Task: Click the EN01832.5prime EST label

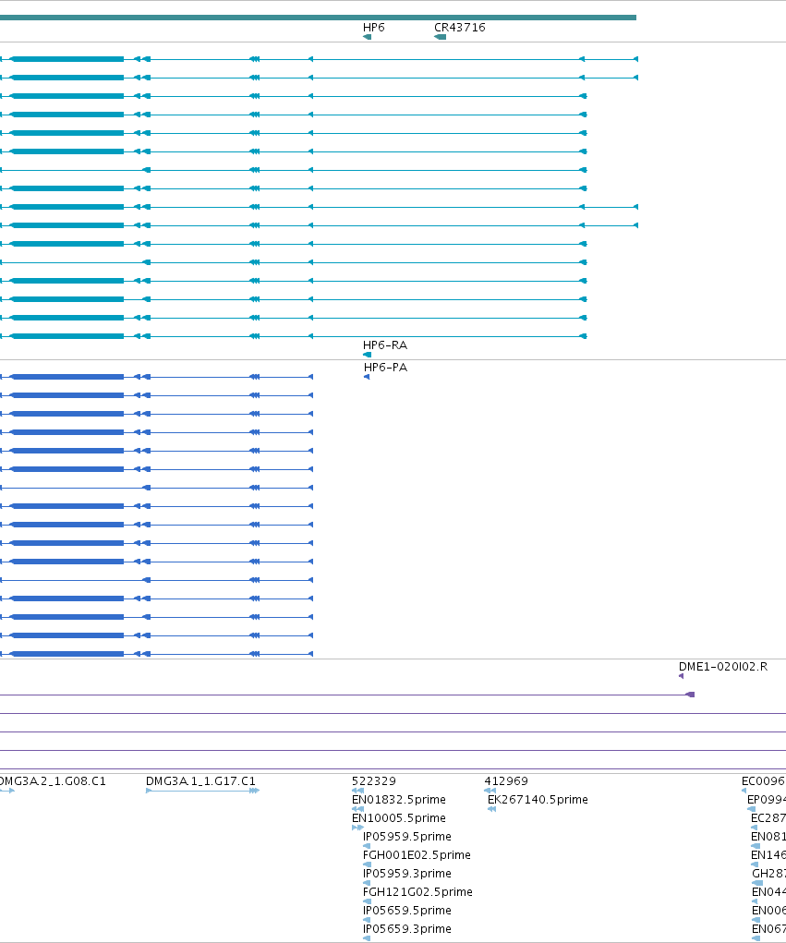Action: tap(399, 800)
